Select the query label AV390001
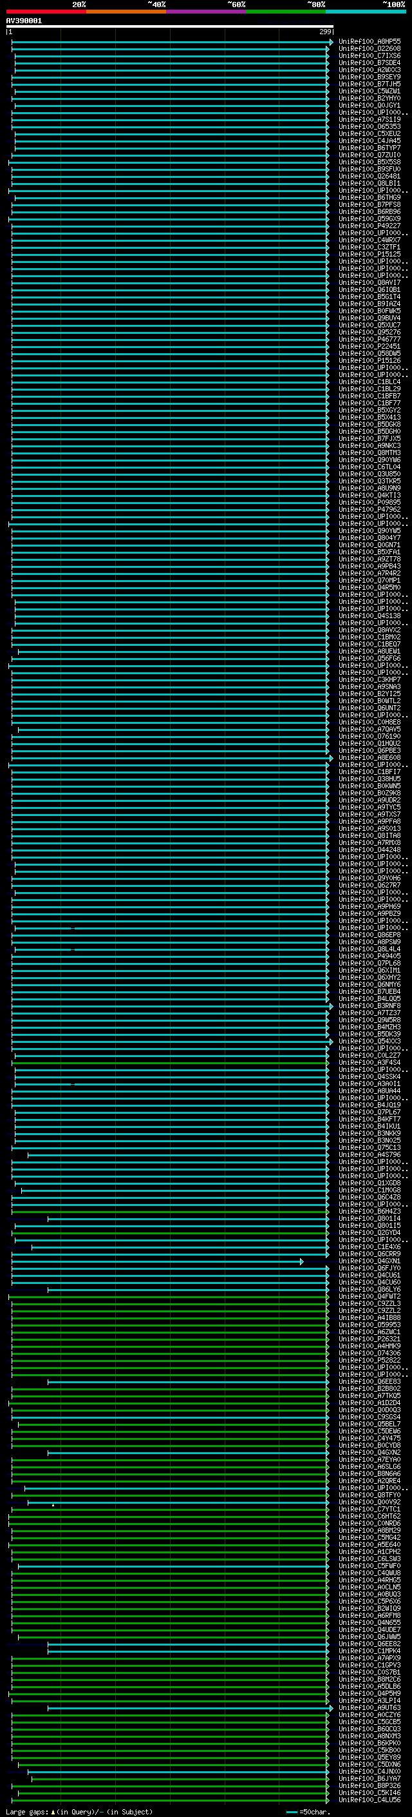The width and height of the screenshot is (412, 1817). pyautogui.click(x=24, y=21)
